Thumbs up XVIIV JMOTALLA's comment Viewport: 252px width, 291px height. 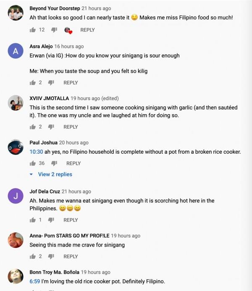tap(33, 127)
